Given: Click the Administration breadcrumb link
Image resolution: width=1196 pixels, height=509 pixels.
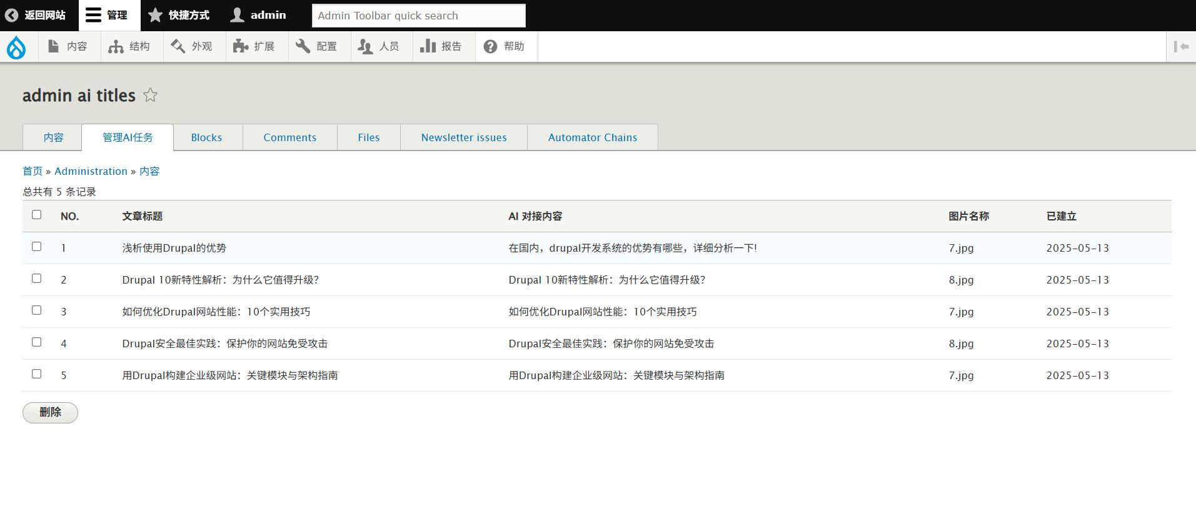Looking at the screenshot, I should (x=91, y=171).
